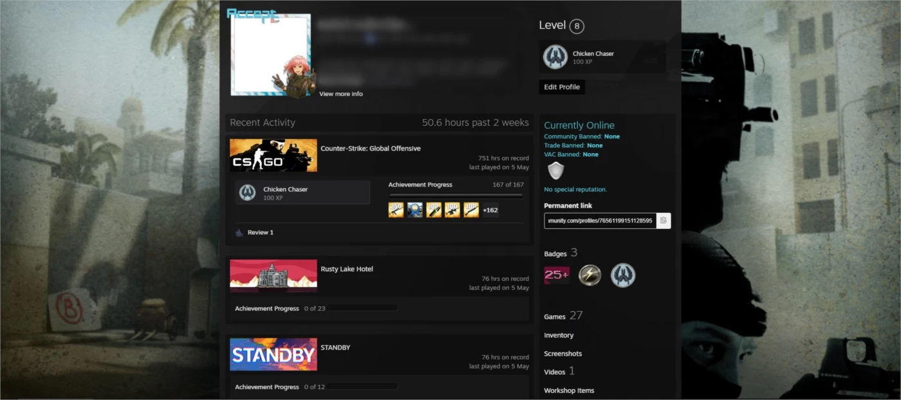Screen dimensions: 901x400
Task: Open the Games 27 link
Action: (563, 316)
